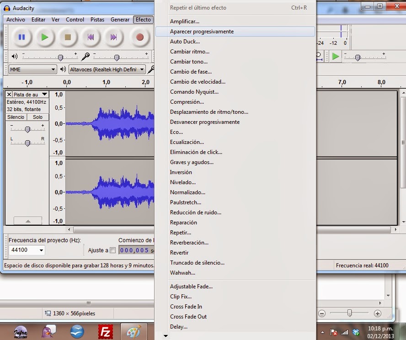This screenshot has width=406, height=340.
Task: Collapse the track using the bottom arrow
Action: point(27,221)
